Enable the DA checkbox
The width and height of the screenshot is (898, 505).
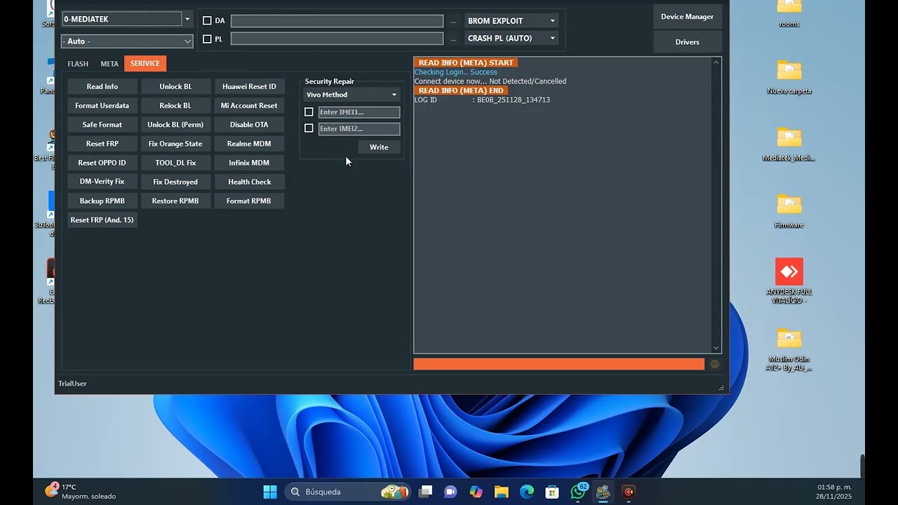pyautogui.click(x=207, y=21)
